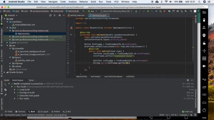Open the Event Log
214x120 pixels.
[x=187, y=112]
